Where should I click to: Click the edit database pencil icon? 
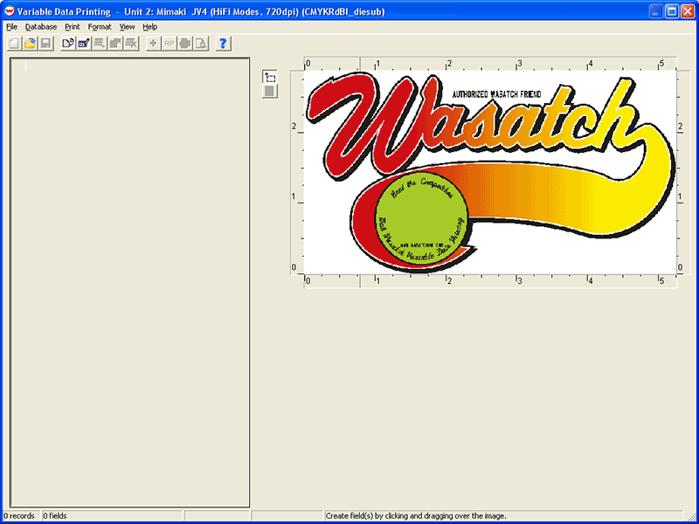pyautogui.click(x=84, y=44)
